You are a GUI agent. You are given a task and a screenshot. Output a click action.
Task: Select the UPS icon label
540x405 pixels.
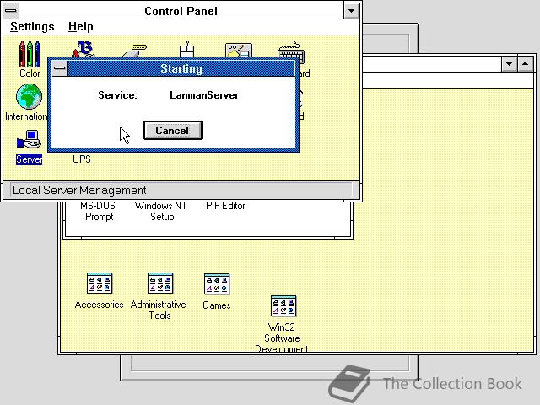point(82,159)
